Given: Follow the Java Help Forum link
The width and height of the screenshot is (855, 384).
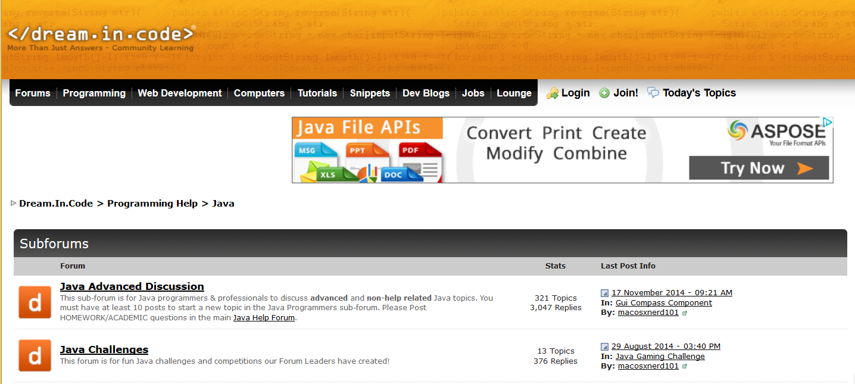Looking at the screenshot, I should pos(264,318).
